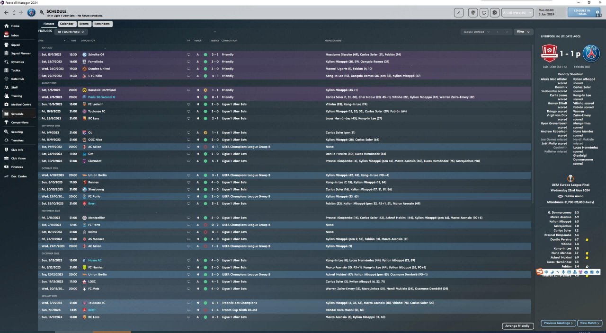Select Schedule in the sidebar
Viewport: 606px width, 333px height.
(x=17, y=114)
